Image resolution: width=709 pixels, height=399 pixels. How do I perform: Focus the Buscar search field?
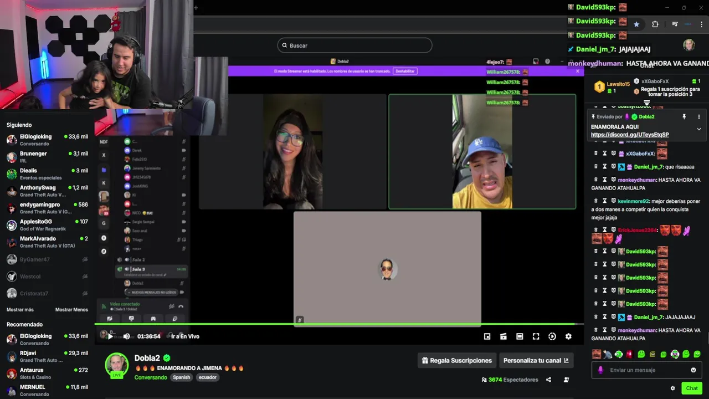click(x=354, y=45)
